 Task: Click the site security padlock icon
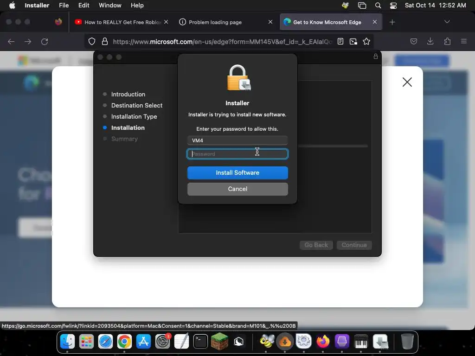[x=105, y=41]
